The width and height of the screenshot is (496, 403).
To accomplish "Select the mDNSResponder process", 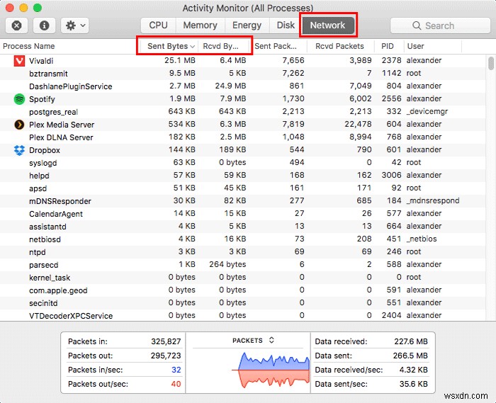I will [60, 201].
